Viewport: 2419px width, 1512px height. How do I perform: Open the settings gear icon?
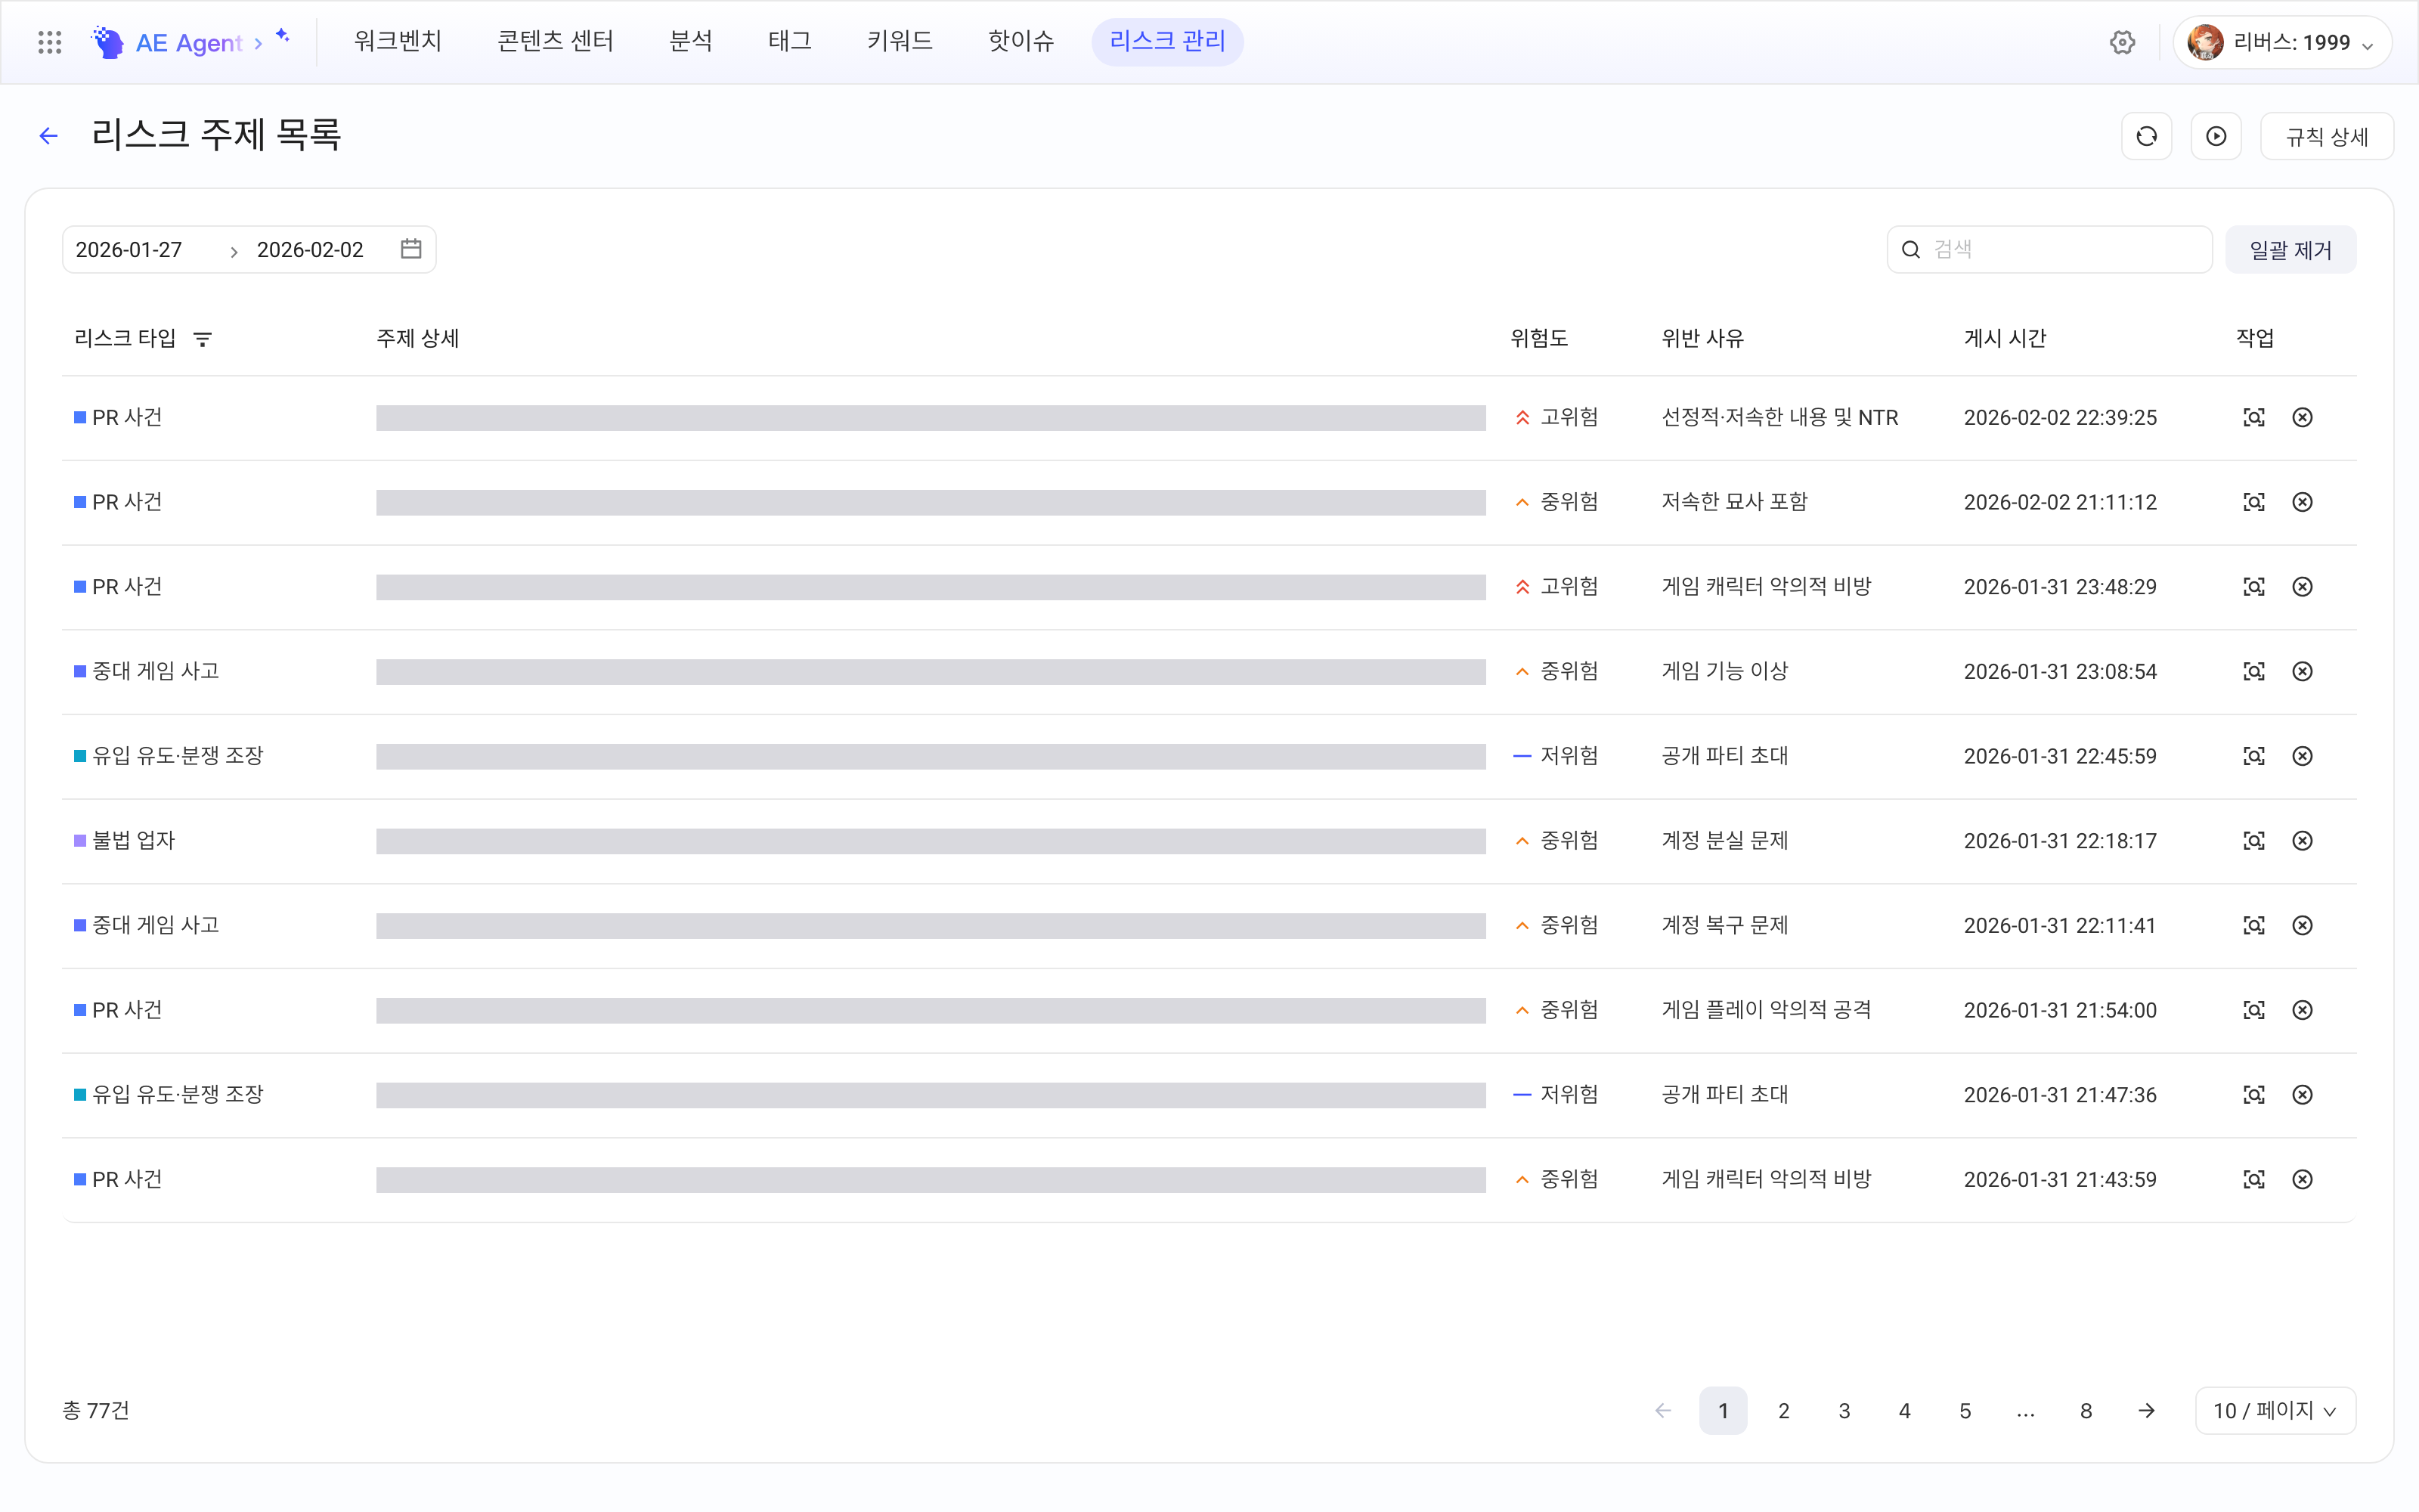click(2122, 42)
